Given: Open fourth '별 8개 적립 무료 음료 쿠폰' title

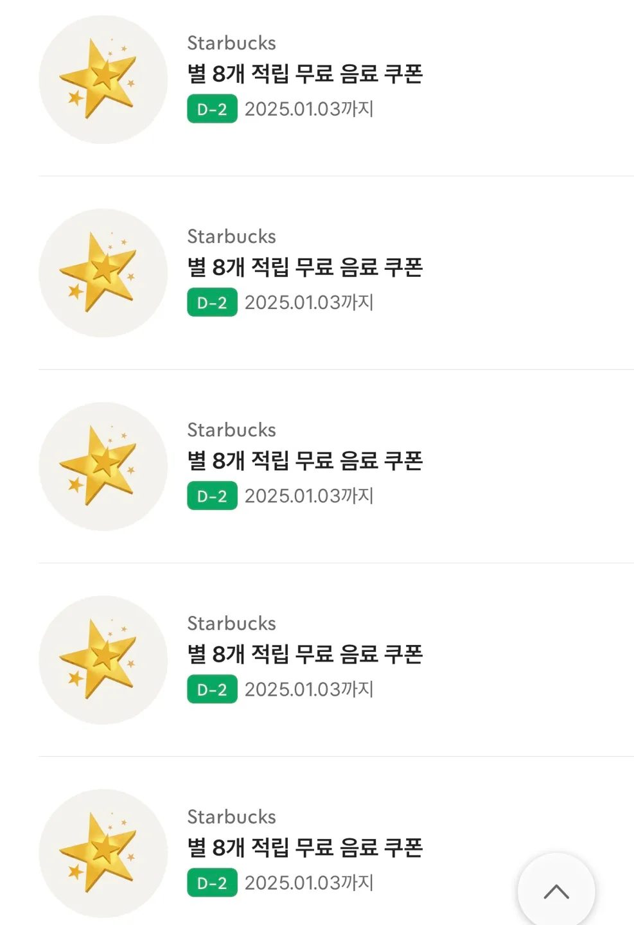Looking at the screenshot, I should pyautogui.click(x=305, y=654).
